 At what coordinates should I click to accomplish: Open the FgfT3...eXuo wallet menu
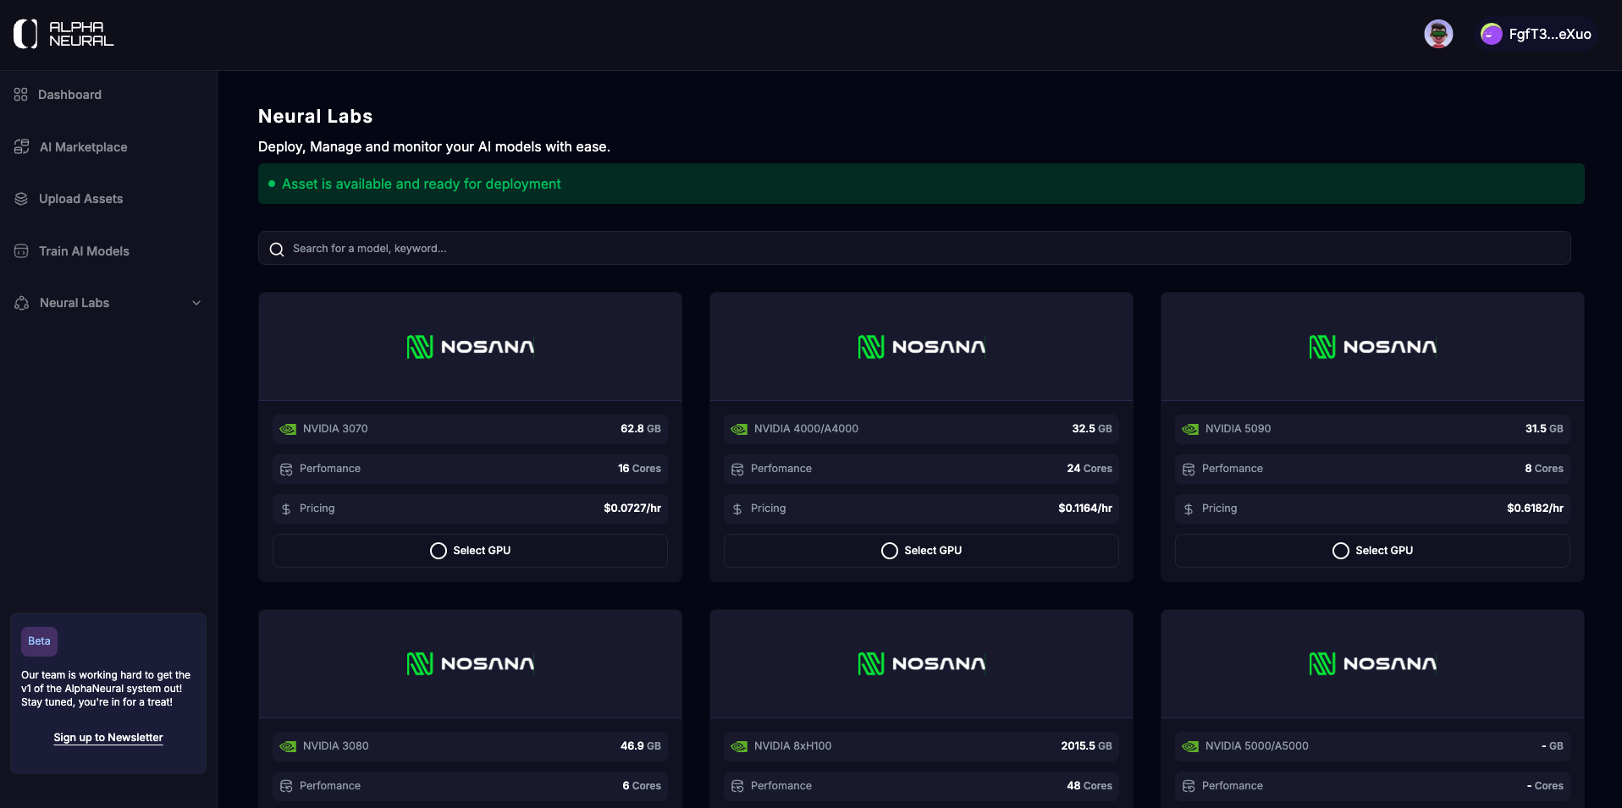[1536, 34]
